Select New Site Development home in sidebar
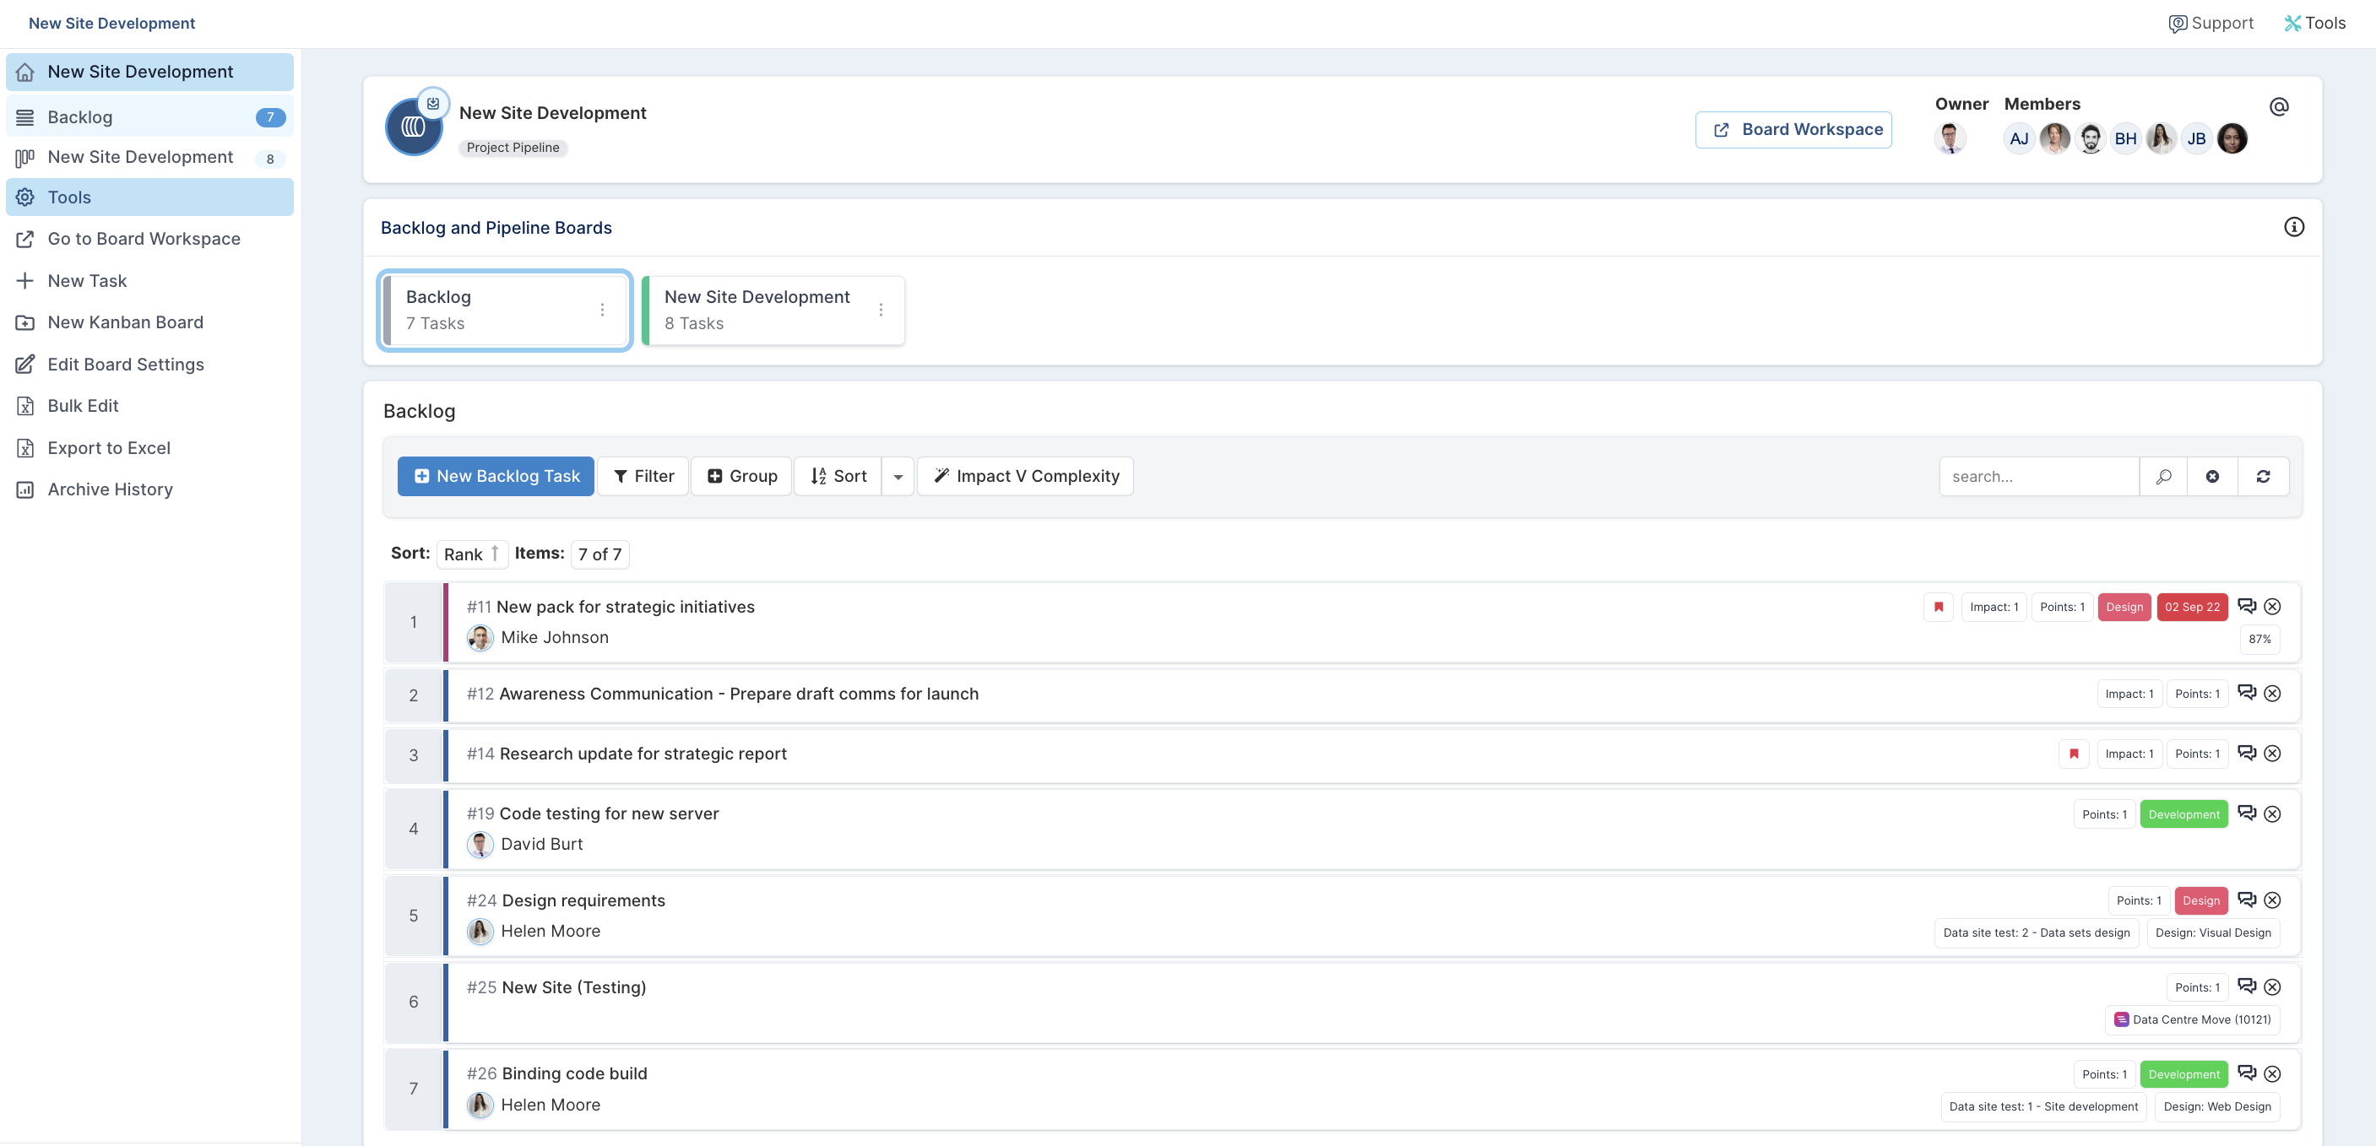Image resolution: width=2376 pixels, height=1146 pixels. (x=149, y=72)
